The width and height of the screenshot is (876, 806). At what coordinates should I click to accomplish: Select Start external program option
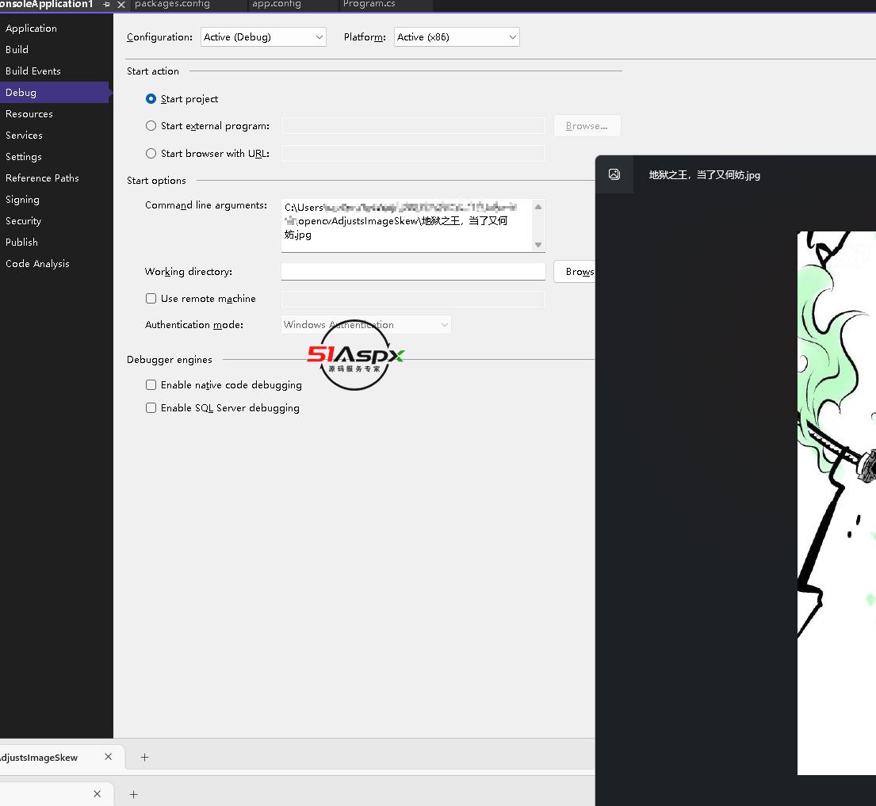tap(151, 126)
